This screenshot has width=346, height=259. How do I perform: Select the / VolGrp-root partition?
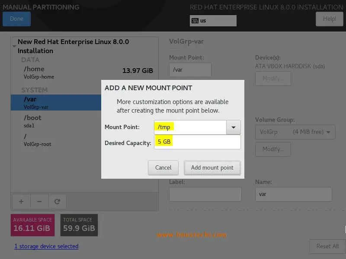tap(56, 139)
